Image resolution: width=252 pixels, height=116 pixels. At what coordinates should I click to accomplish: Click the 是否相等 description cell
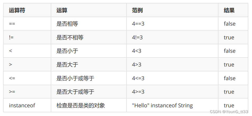89,24
